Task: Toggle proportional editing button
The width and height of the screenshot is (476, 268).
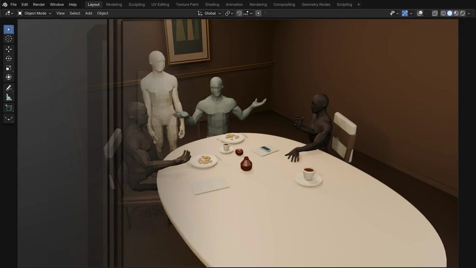Action: click(x=258, y=13)
